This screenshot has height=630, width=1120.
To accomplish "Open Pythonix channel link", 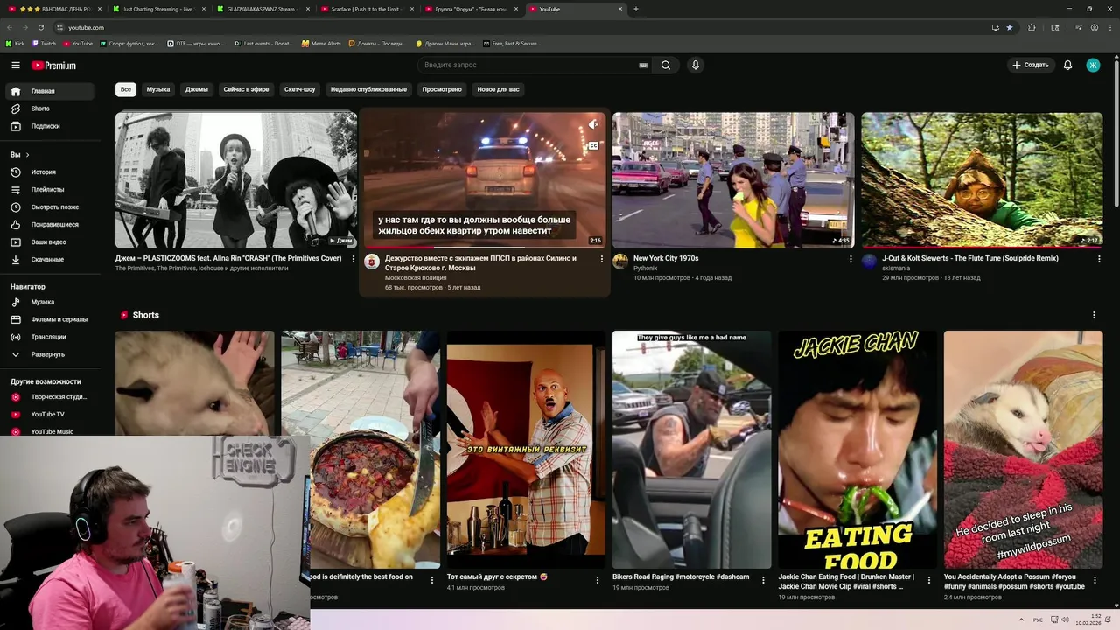I will [x=645, y=269].
